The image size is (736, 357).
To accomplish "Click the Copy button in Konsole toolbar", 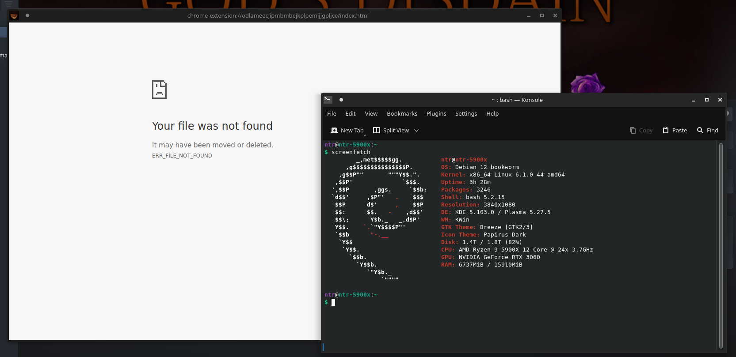I will click(641, 130).
